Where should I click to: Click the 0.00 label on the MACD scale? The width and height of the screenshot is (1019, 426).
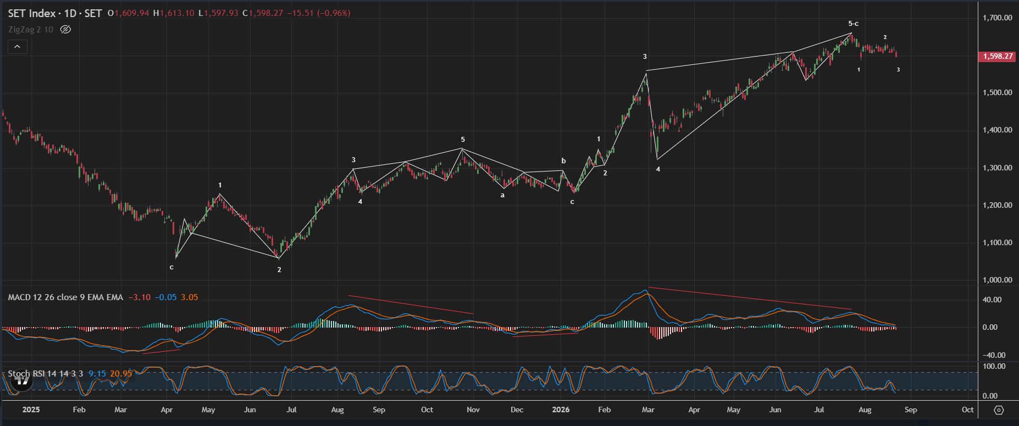(x=990, y=327)
